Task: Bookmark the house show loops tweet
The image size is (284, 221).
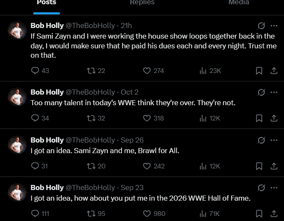Action: pos(259,71)
